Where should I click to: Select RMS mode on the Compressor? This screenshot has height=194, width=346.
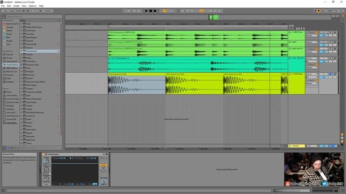coord(103,168)
